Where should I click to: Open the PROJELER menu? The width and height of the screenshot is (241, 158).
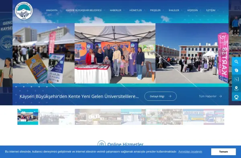tap(155, 10)
